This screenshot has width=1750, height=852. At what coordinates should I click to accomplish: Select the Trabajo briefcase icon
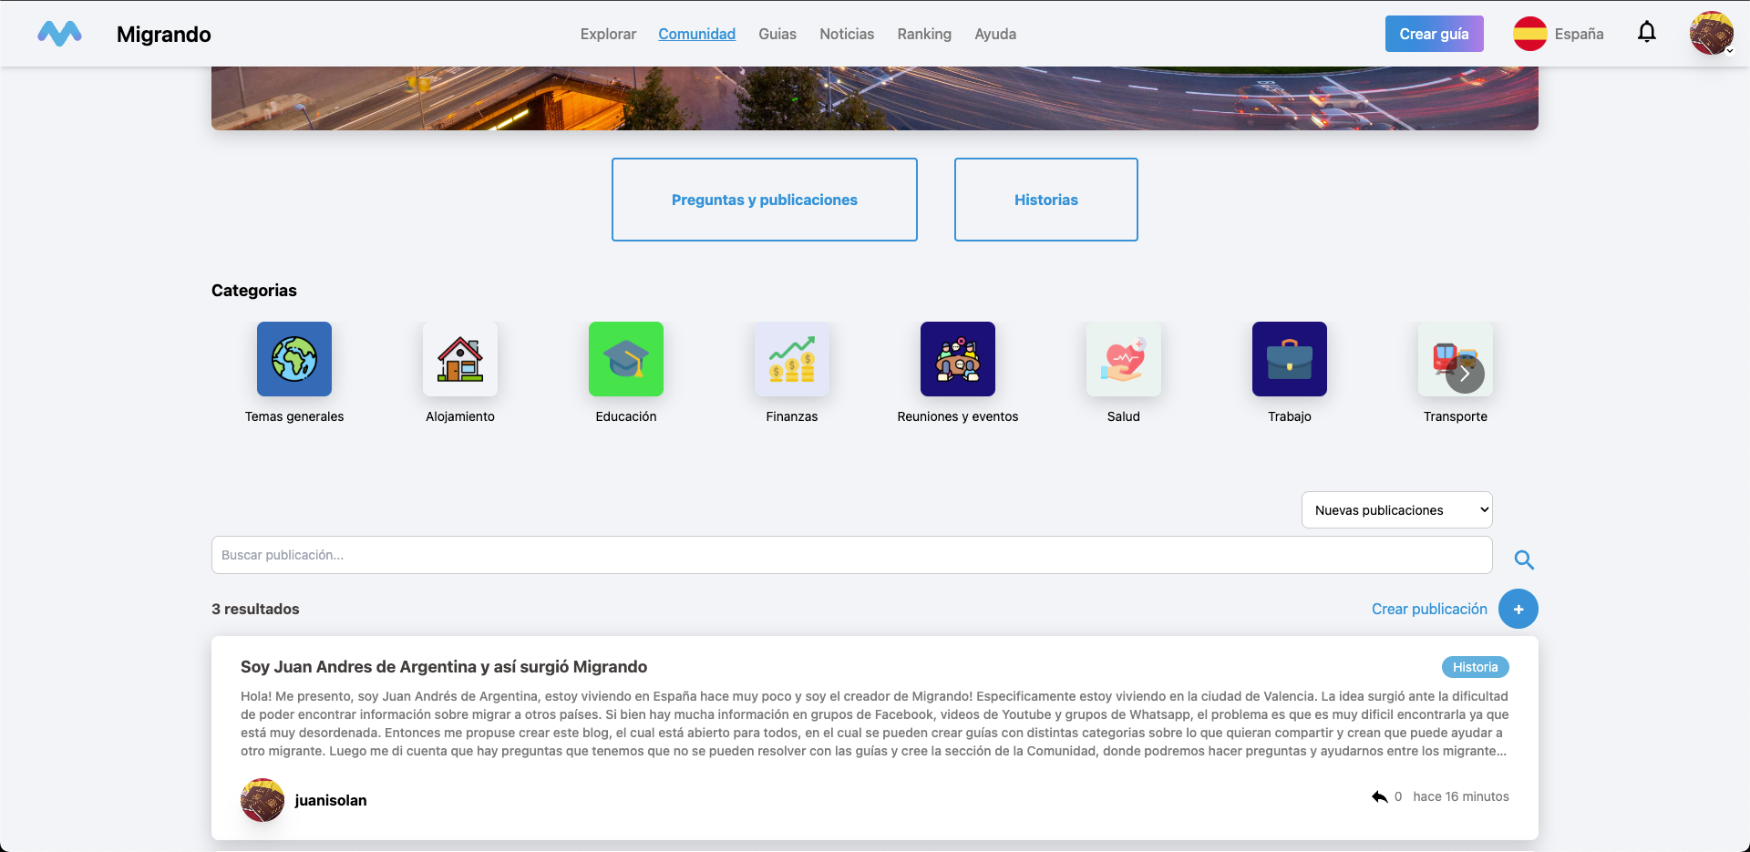coord(1290,359)
